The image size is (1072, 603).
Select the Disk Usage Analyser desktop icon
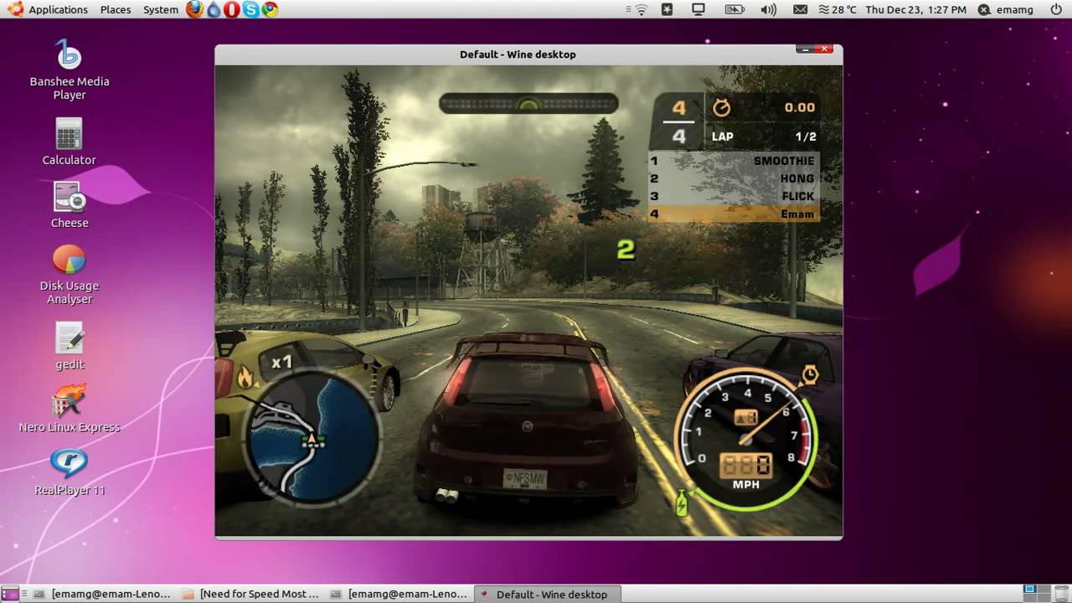pyautogui.click(x=69, y=274)
